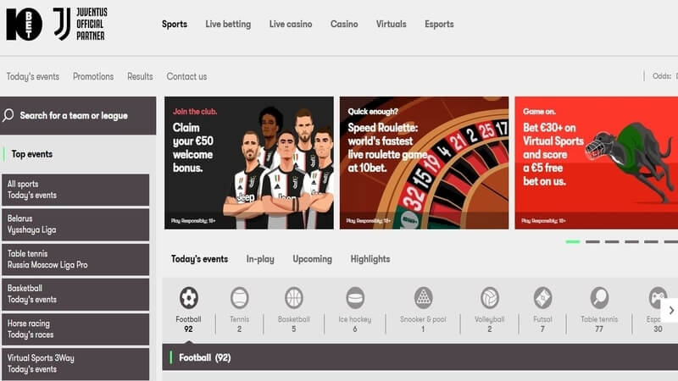Viewport: 678px width, 381px height.
Task: Open All sports Today's events
Action: pos(75,190)
